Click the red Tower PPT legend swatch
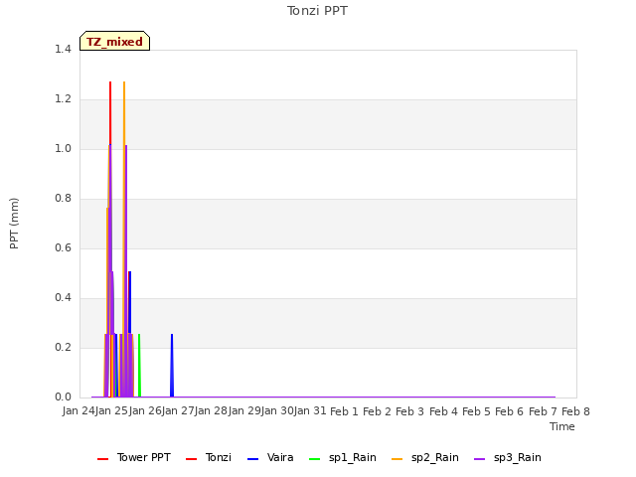 click(103, 459)
